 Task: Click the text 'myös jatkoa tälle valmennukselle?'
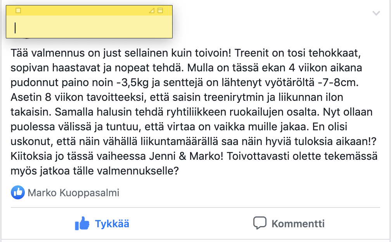(x=95, y=171)
